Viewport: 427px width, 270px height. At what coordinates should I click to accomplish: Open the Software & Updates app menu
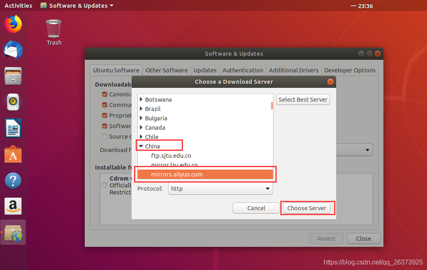pyautogui.click(x=77, y=5)
